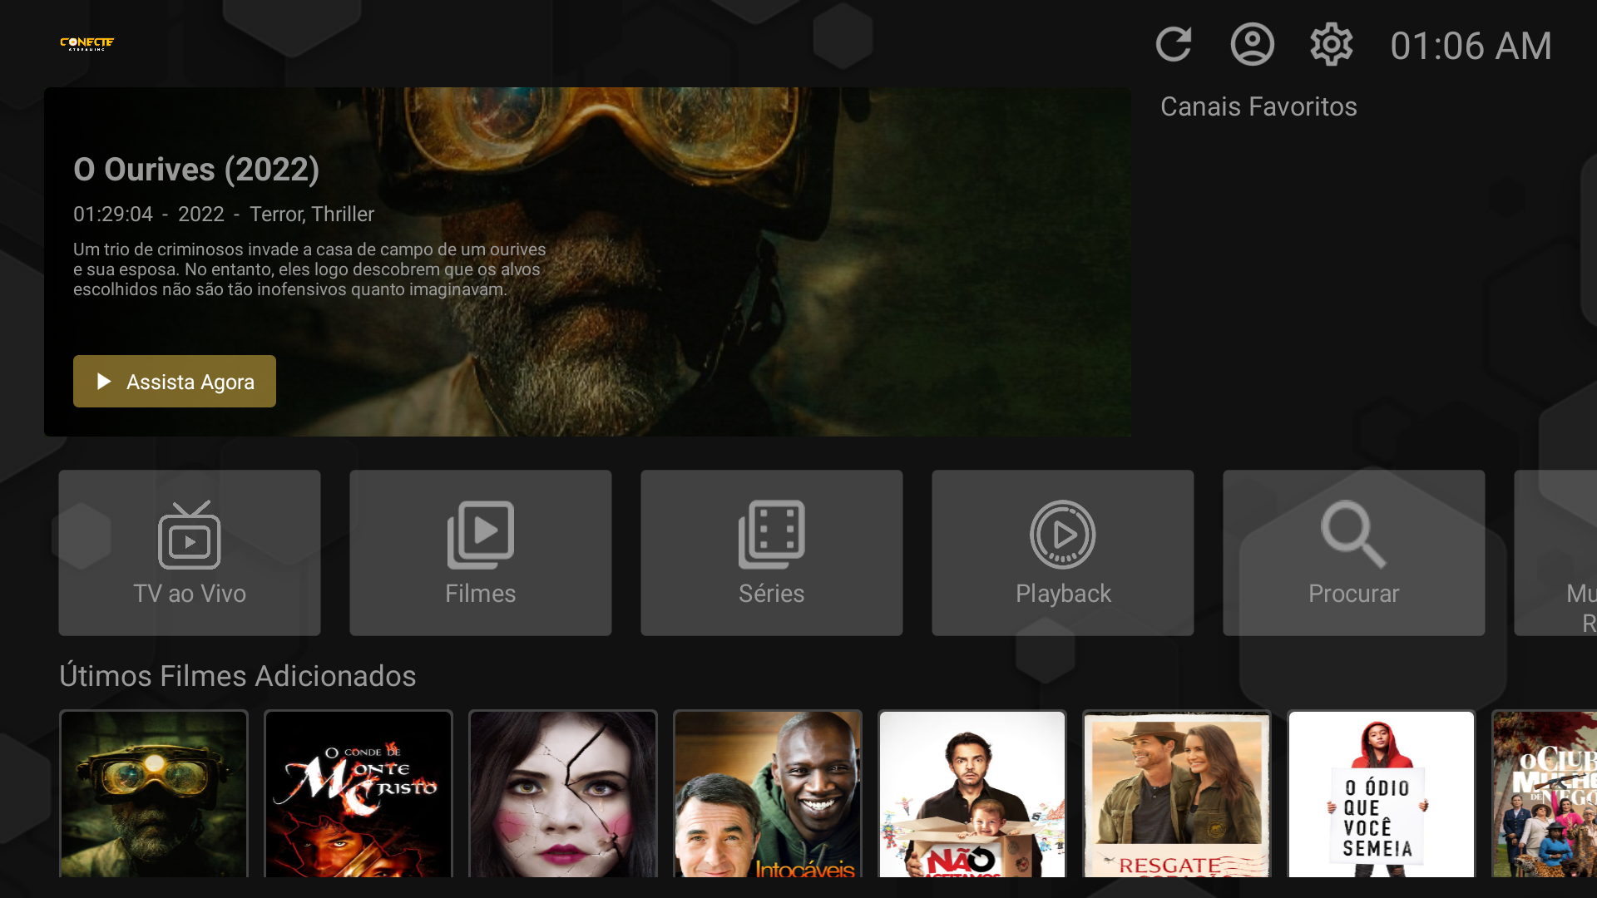The width and height of the screenshot is (1597, 898).
Task: Select the partially visible tile after Procurar
Action: 1557,553
